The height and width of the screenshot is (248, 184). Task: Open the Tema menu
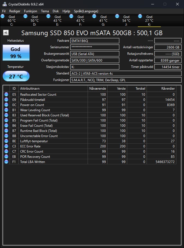(x=45, y=11)
